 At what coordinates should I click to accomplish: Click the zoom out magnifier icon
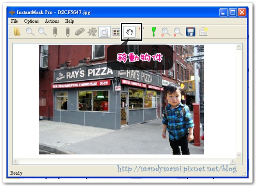tap(43, 32)
